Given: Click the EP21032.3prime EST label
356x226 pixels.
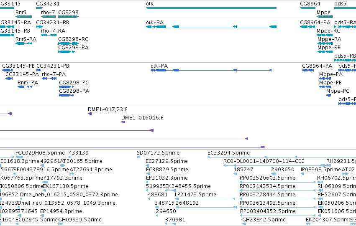Looking at the screenshot, I should click(167, 178).
